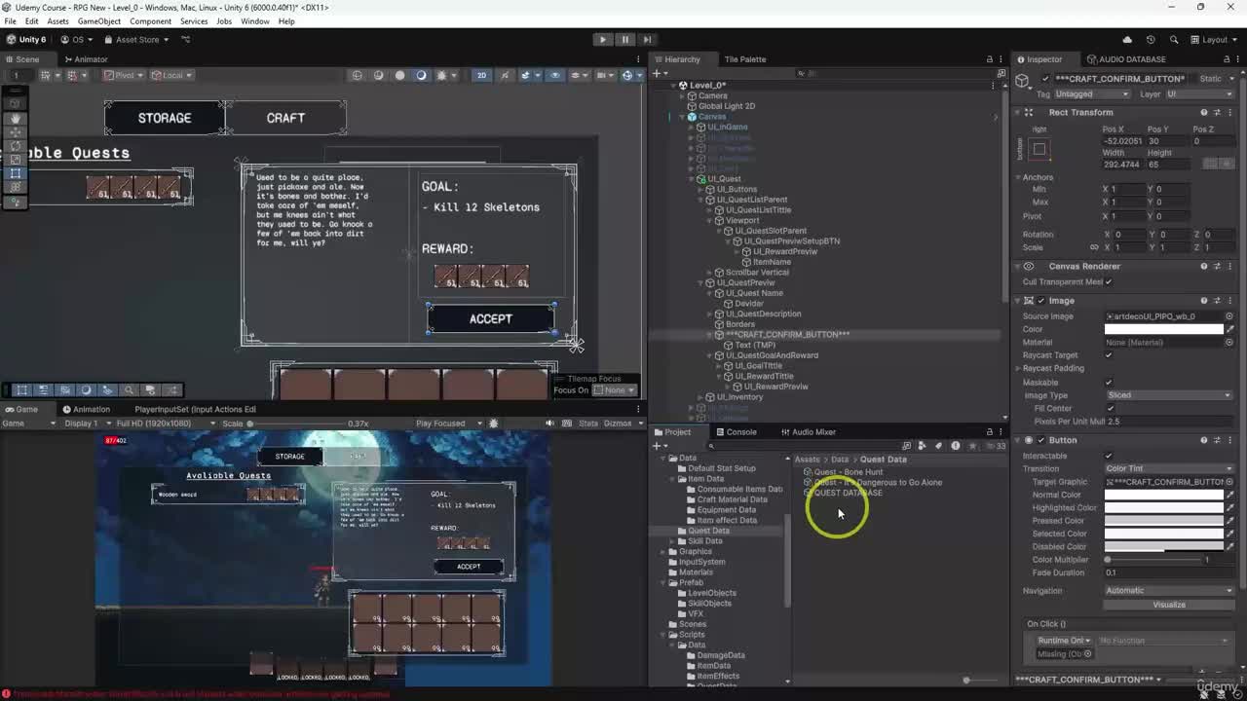The image size is (1247, 701).
Task: Open the OS account dropdown
Action: pos(76,40)
